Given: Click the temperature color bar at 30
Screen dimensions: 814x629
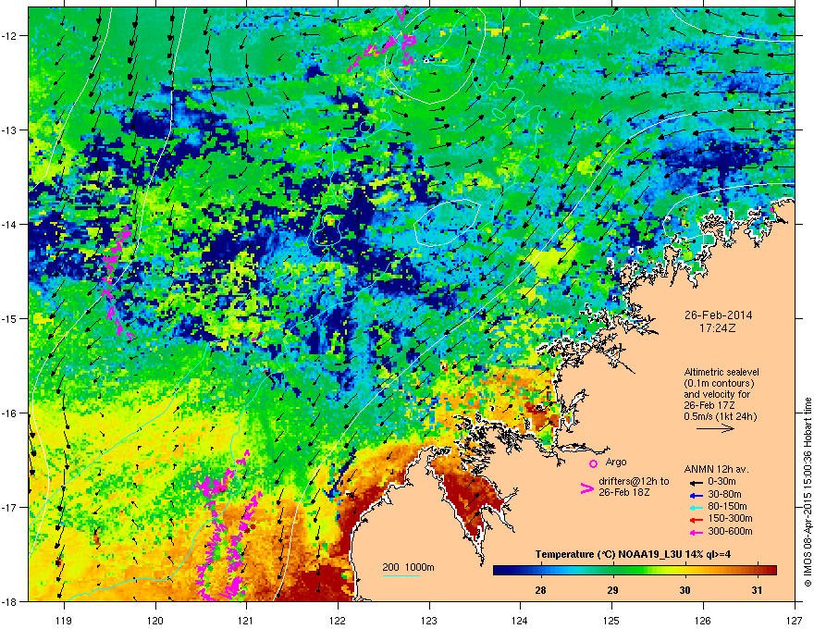Looking at the screenshot, I should tap(684, 571).
